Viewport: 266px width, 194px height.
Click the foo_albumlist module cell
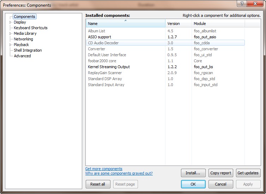coord(205,31)
